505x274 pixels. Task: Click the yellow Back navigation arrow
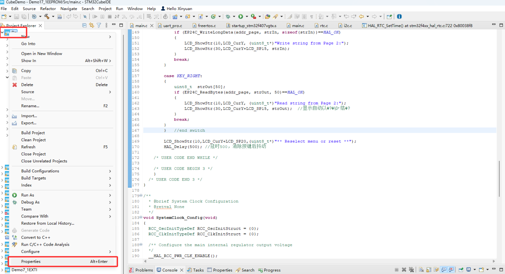tap(361, 17)
